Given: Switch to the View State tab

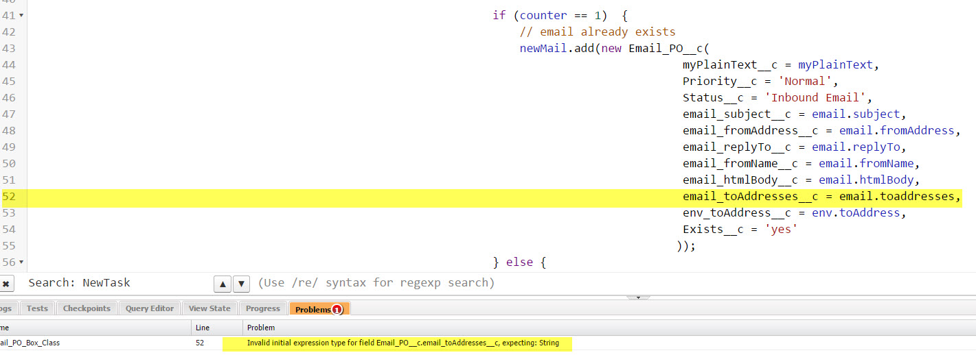Looking at the screenshot, I should pyautogui.click(x=209, y=308).
